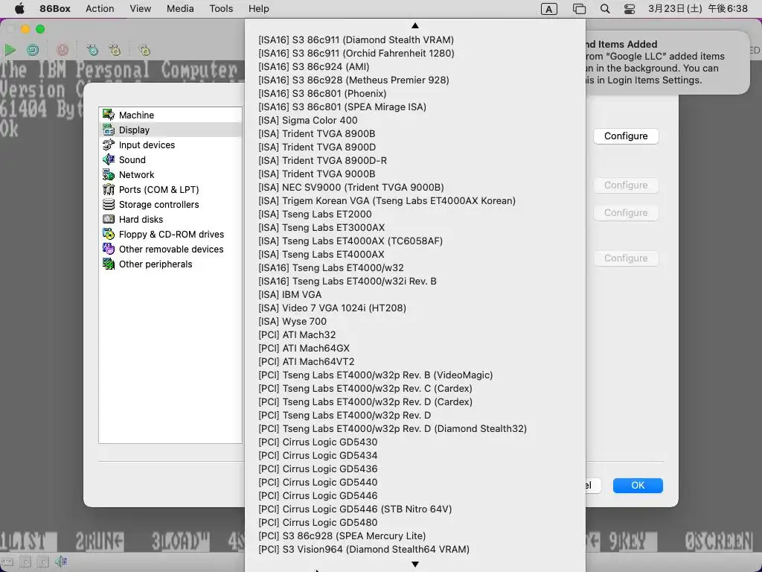Choose [ISA] Trident TVGA 8900D-R

pyautogui.click(x=415, y=161)
